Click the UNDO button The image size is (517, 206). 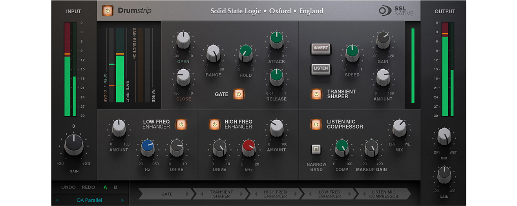click(x=68, y=187)
